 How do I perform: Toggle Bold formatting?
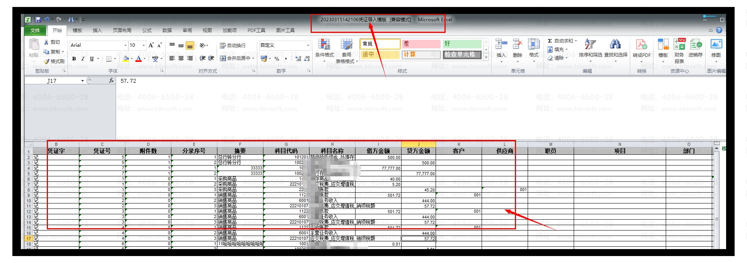tap(74, 59)
